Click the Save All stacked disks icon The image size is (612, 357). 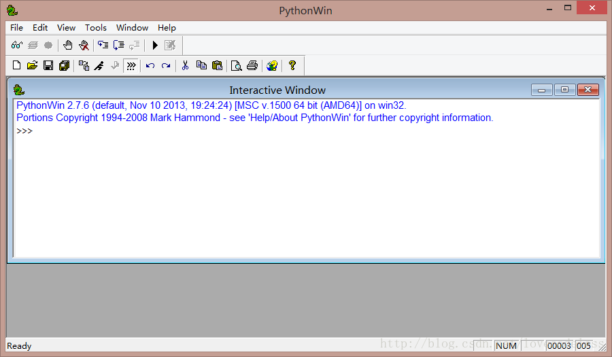[64, 65]
